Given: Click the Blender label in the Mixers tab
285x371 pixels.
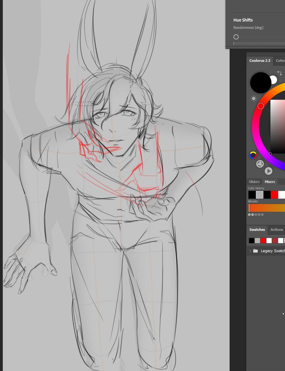Looking at the screenshot, I should point(253,201).
